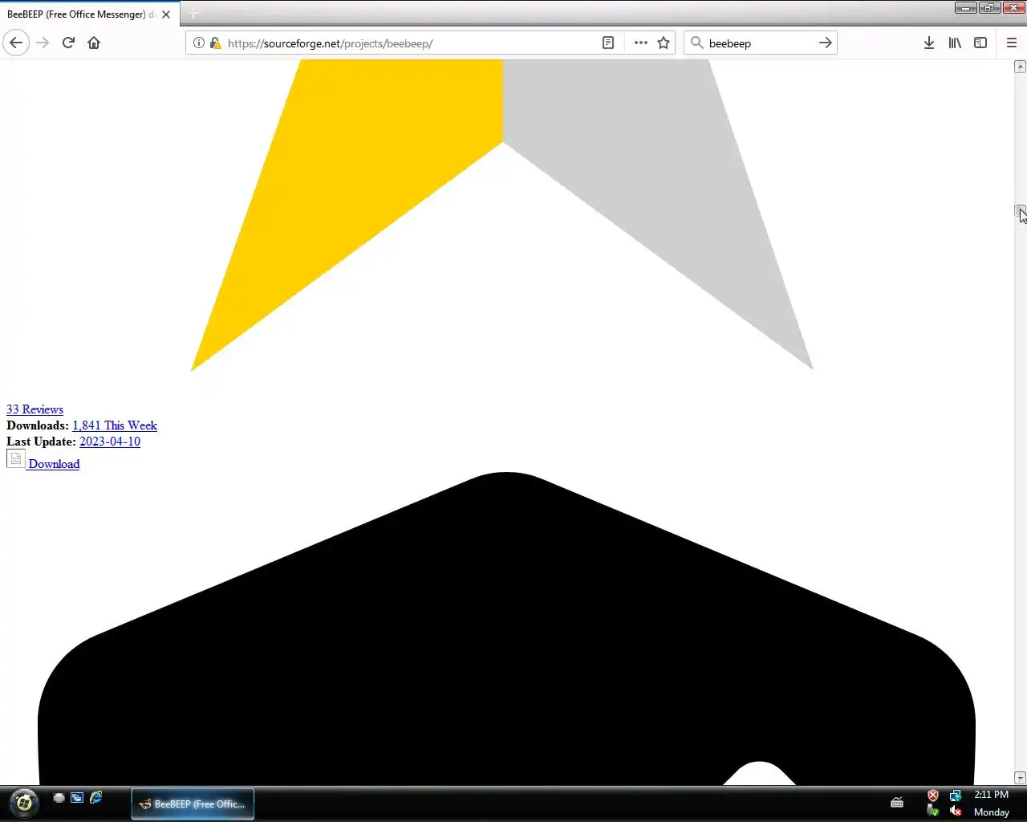Click the lock with warning icon

pos(215,43)
